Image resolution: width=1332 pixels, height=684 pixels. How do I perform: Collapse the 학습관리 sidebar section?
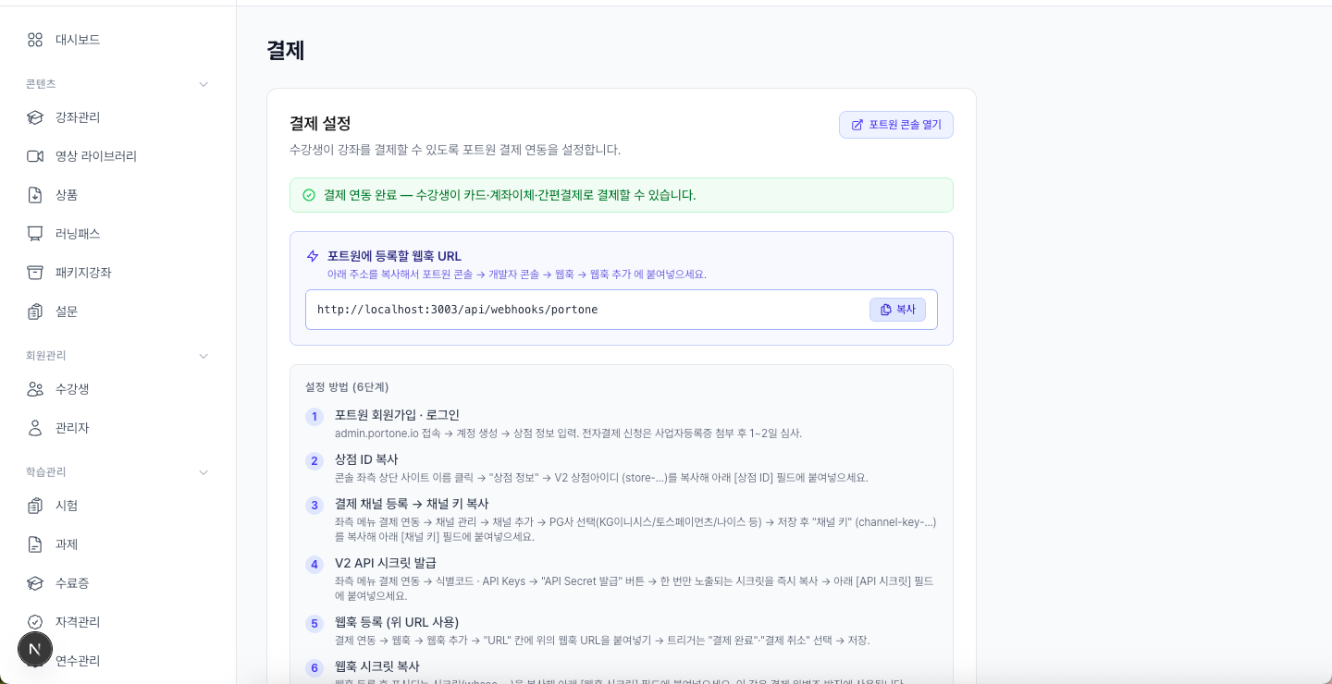point(203,472)
